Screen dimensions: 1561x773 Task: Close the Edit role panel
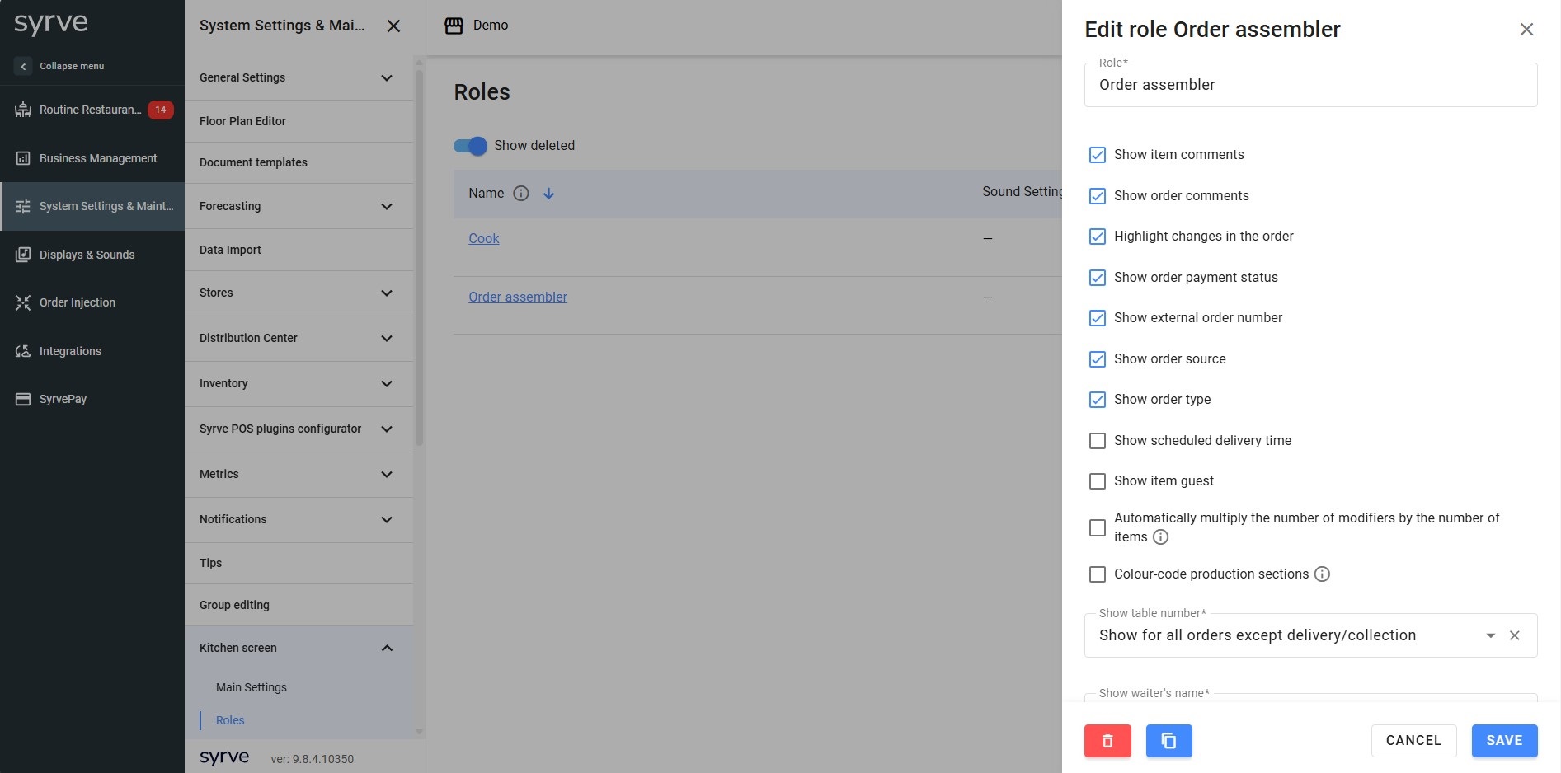(1526, 30)
